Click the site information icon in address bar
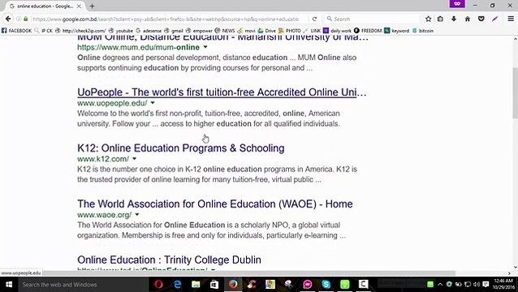This screenshot has width=518, height=292. (x=19, y=19)
